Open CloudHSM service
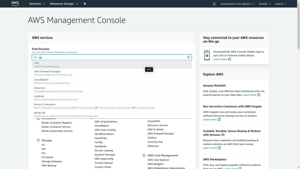 pyautogui.click(x=154, y=121)
